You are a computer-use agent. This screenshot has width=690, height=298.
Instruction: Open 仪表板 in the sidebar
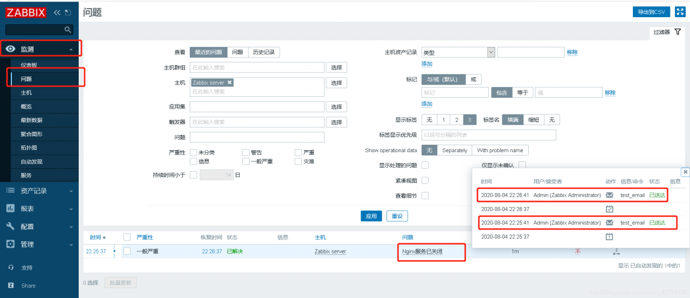click(29, 65)
